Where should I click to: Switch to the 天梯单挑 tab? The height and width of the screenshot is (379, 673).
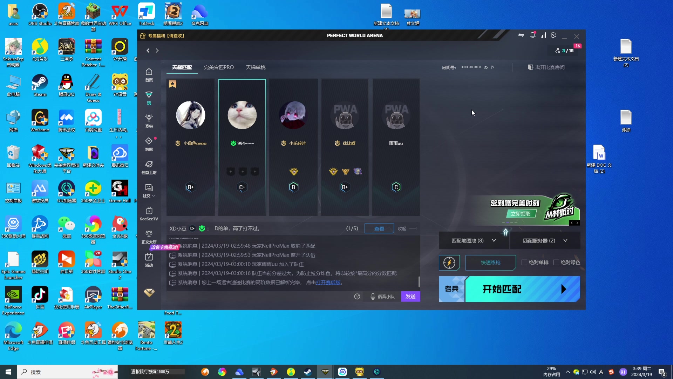click(255, 67)
